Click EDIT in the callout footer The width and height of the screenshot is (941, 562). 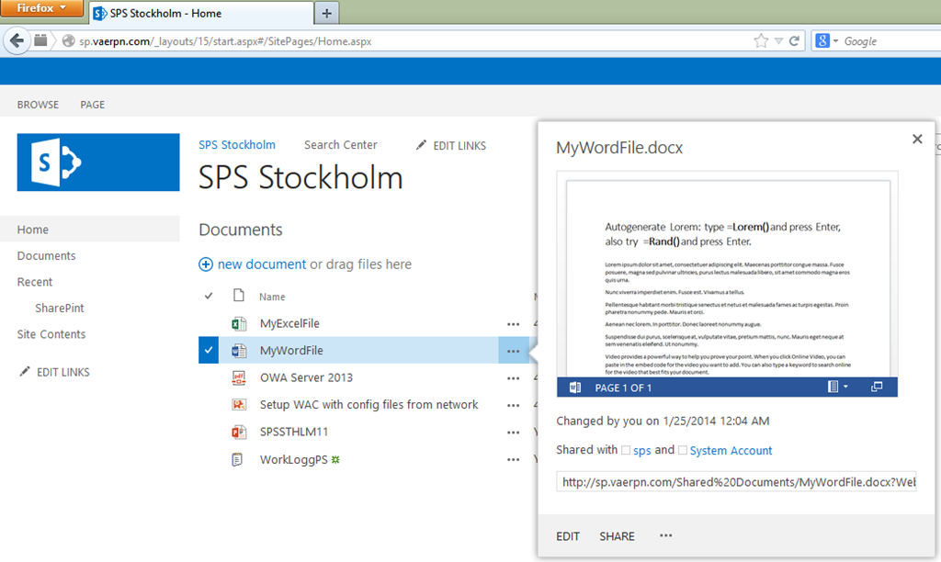[x=568, y=536]
